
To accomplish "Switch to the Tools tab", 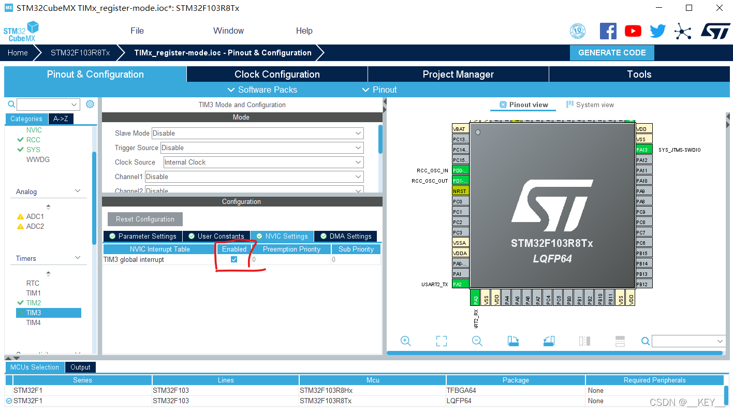I will [x=639, y=74].
